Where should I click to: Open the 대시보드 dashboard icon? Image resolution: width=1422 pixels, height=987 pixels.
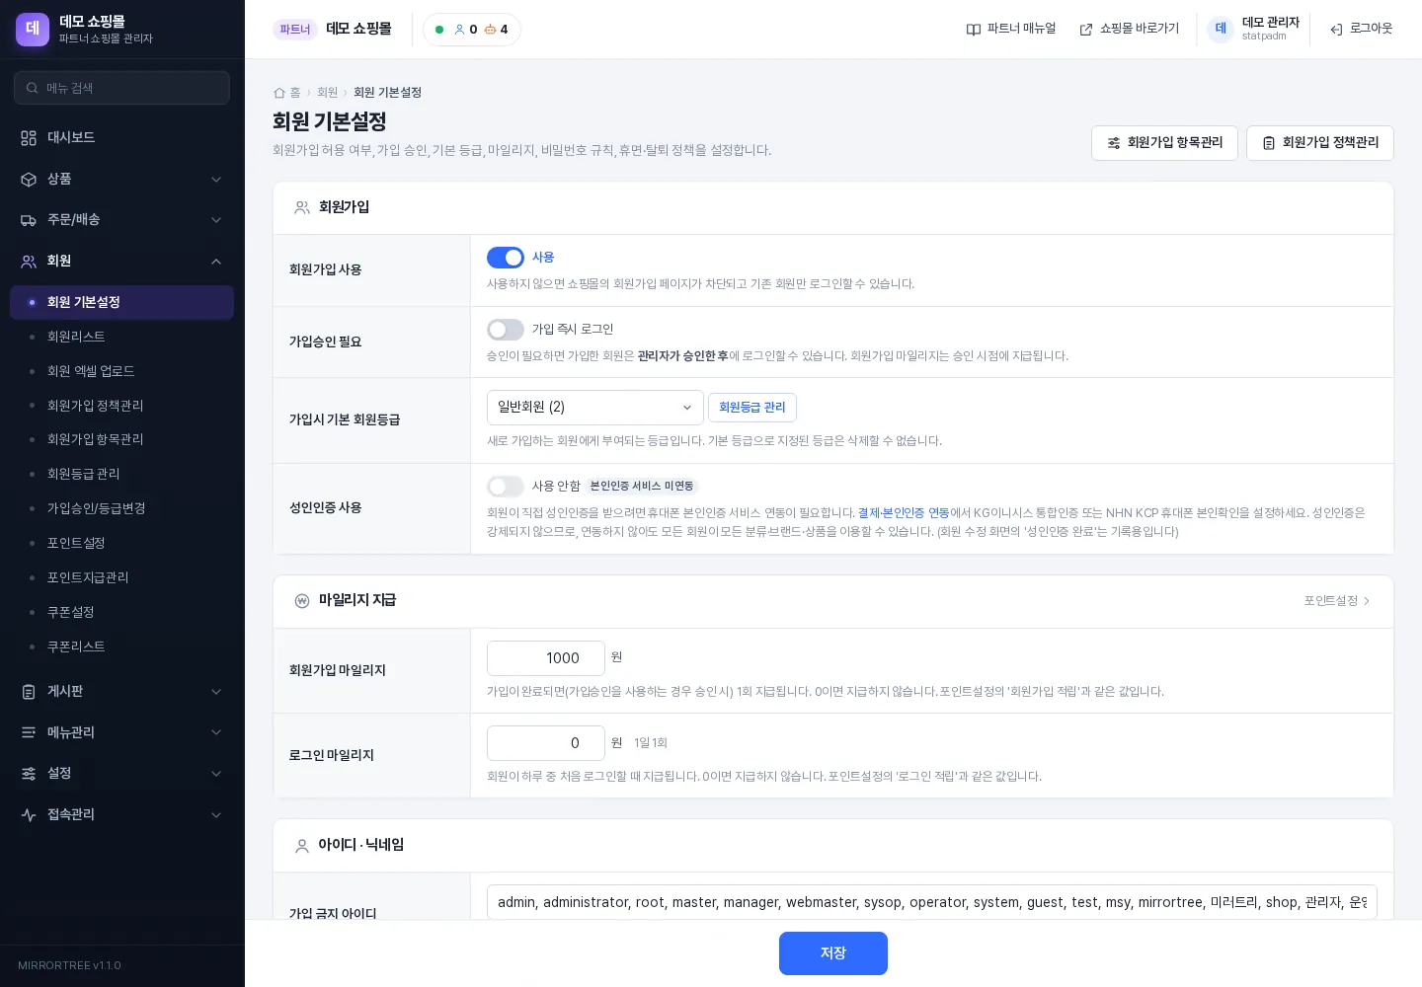[29, 138]
